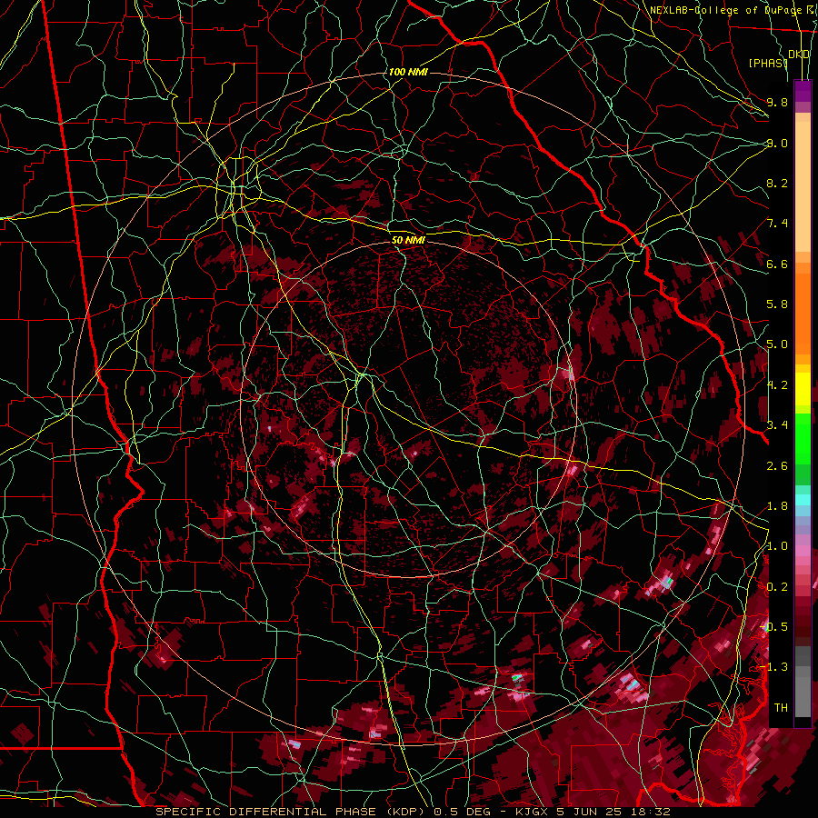Click the 2.6 value on the color scale
The height and width of the screenshot is (818, 818).
click(777, 465)
